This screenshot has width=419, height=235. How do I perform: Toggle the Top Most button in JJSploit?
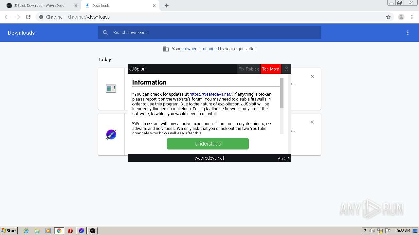click(271, 69)
